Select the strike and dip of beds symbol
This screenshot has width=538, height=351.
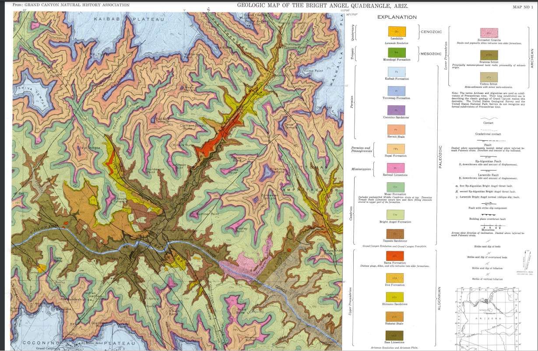pos(488,240)
